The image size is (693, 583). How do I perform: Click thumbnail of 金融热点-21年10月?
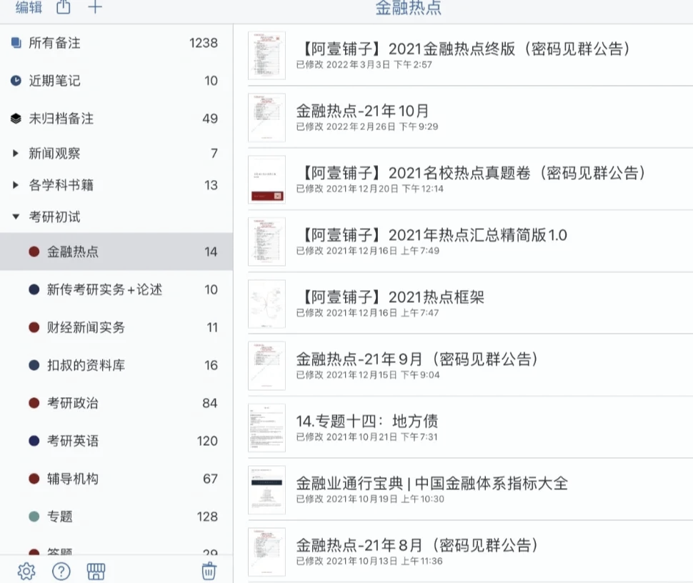click(x=266, y=118)
